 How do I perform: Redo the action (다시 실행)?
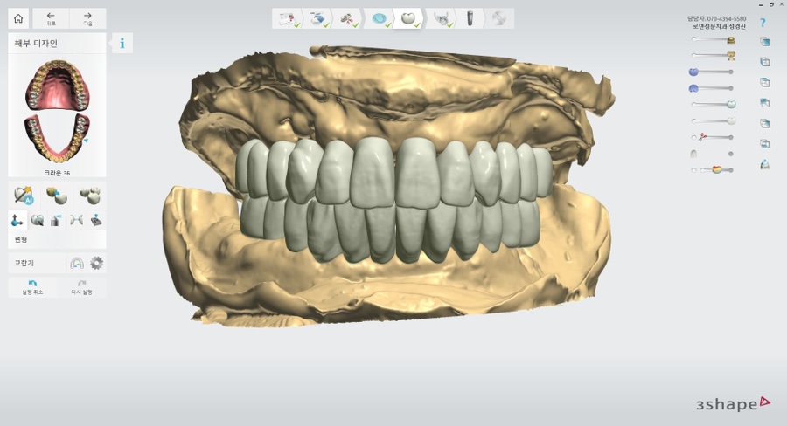click(81, 287)
